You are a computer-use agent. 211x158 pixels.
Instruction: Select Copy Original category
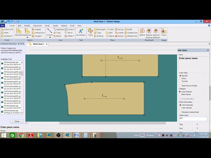[180, 92]
